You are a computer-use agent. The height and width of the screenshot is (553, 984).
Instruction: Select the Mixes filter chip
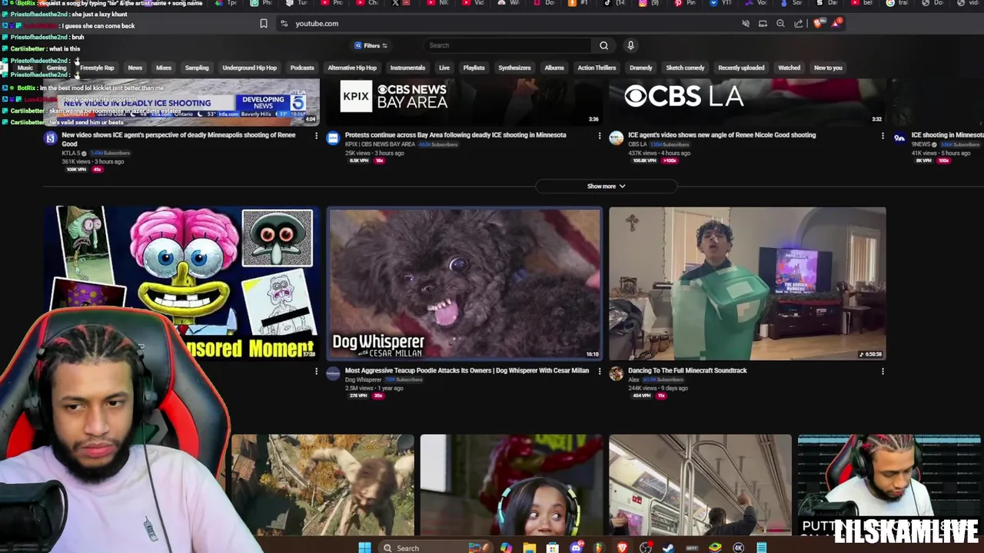pyautogui.click(x=164, y=68)
